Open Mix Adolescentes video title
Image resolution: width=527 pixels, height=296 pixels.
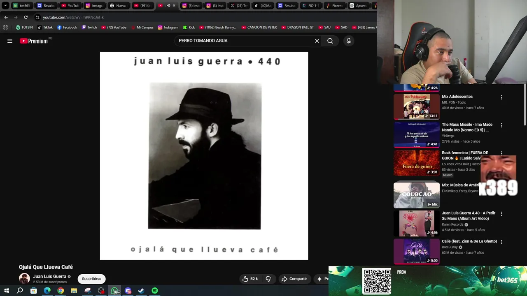(x=457, y=97)
